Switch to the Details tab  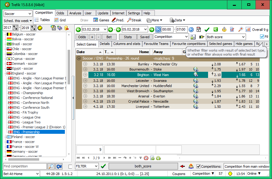click(x=105, y=44)
